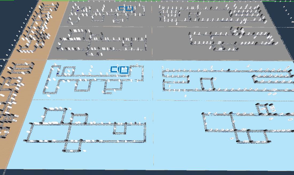The width and height of the screenshot is (294, 175).
Task: Click the dark blue marker in the light-blue zone layout
Action: (58, 73)
